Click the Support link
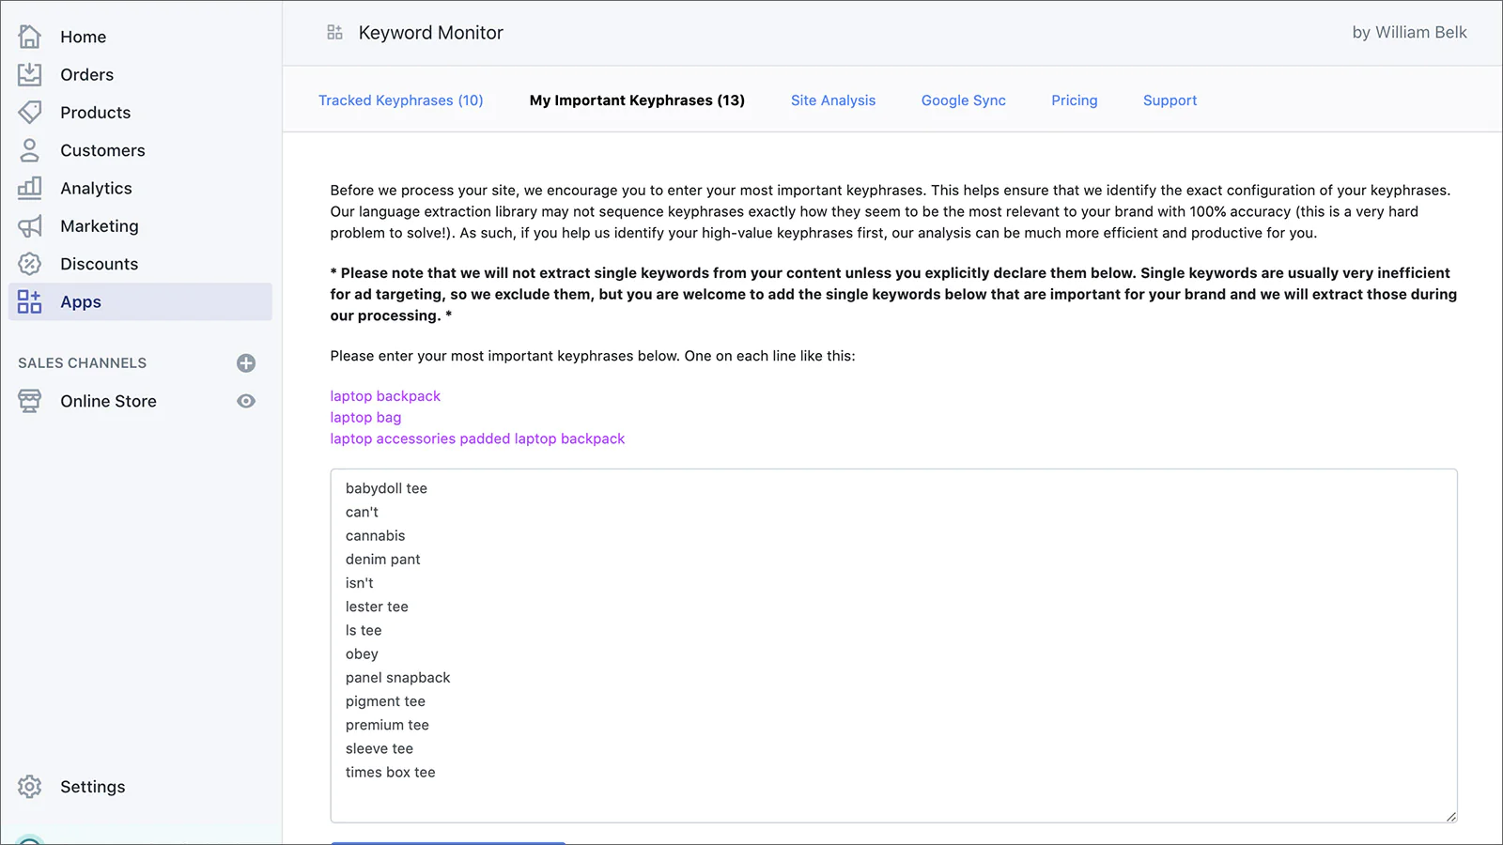Screen dimensions: 1503x845 (x=1170, y=100)
